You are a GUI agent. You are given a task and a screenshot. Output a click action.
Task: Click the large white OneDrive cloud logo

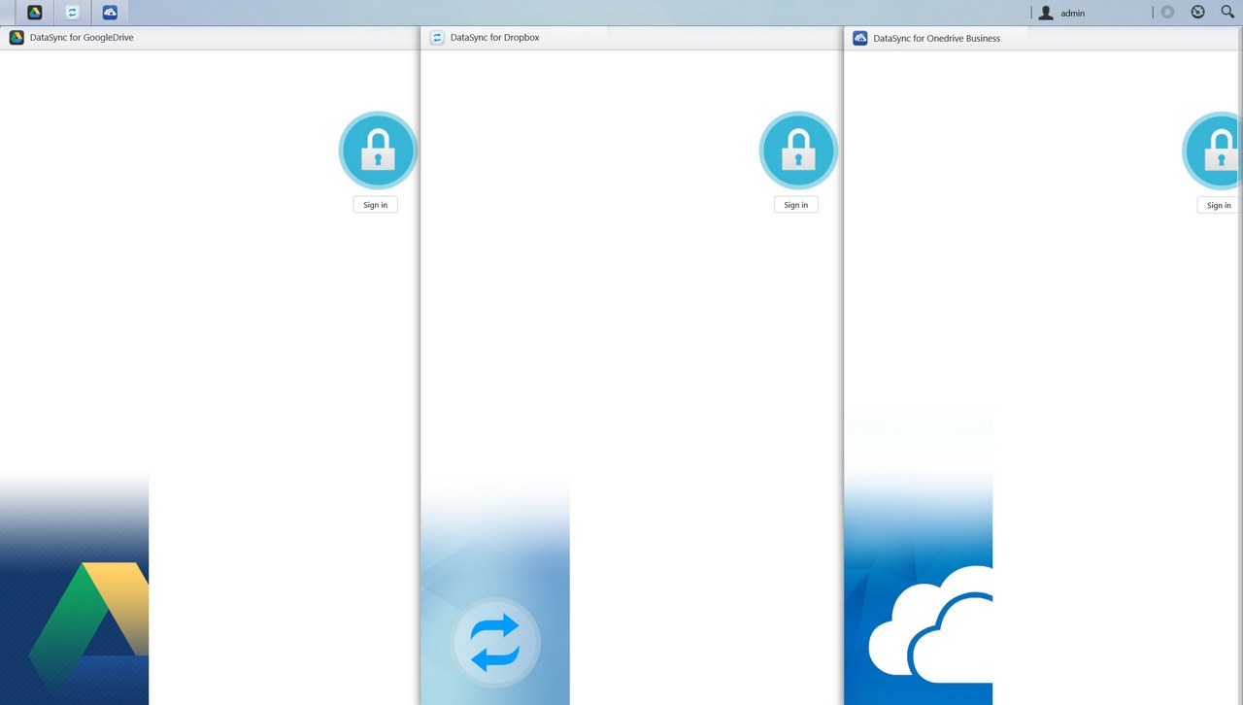(x=930, y=624)
